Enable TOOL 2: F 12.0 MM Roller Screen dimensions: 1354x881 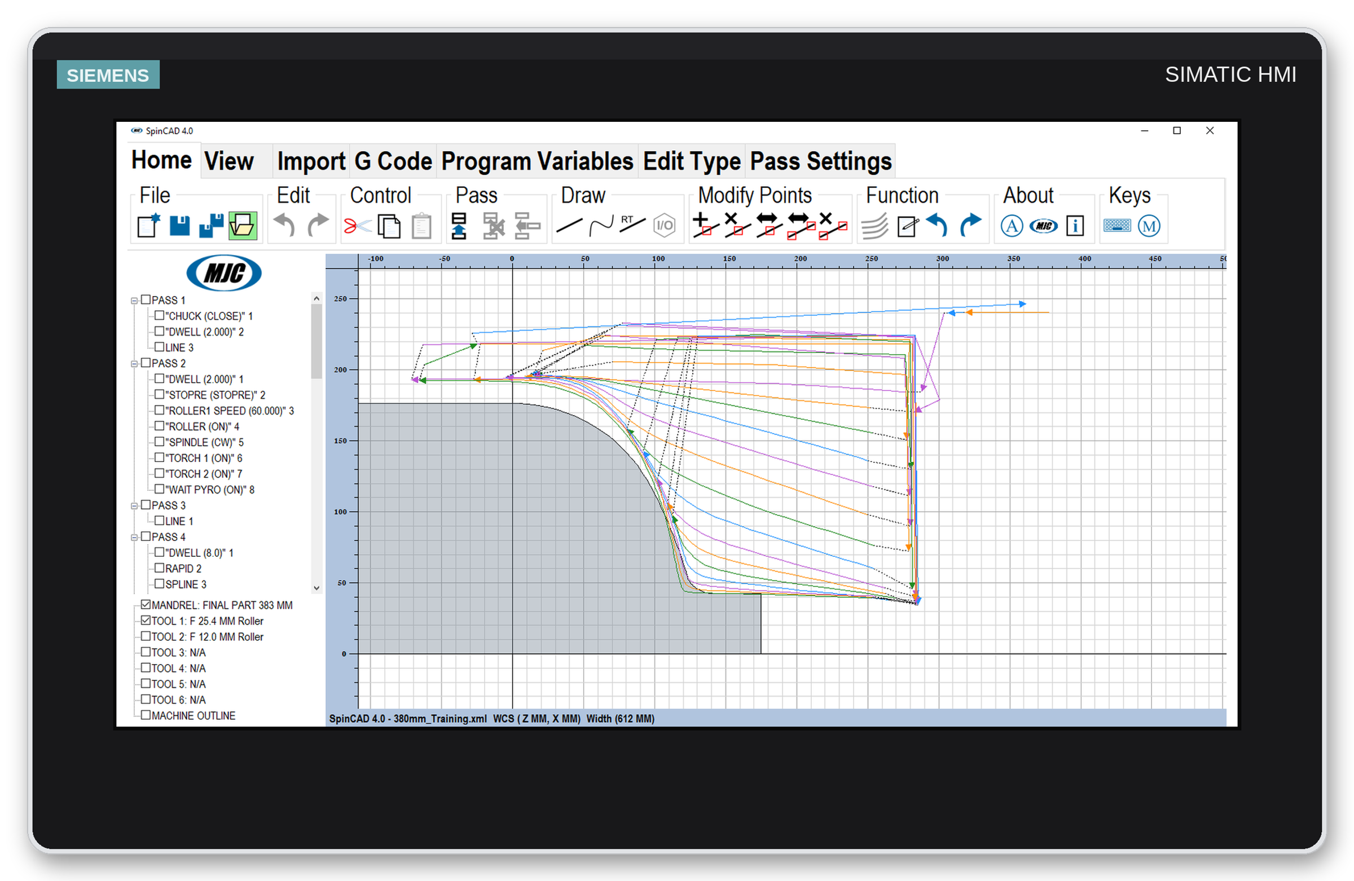pos(146,636)
